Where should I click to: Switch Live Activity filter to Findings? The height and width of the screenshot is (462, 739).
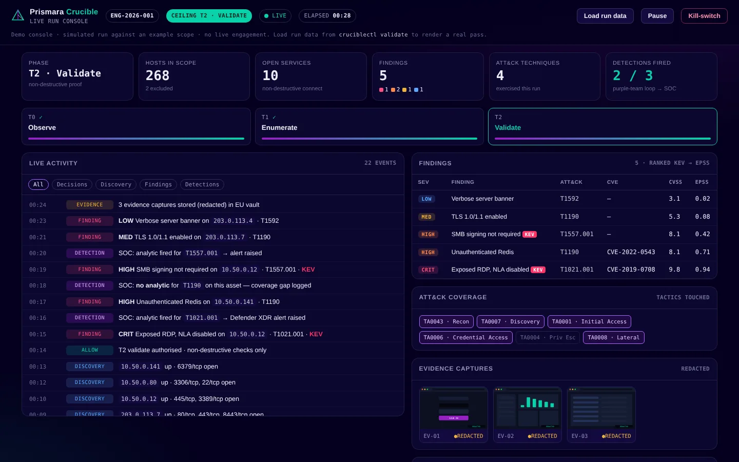(x=158, y=185)
